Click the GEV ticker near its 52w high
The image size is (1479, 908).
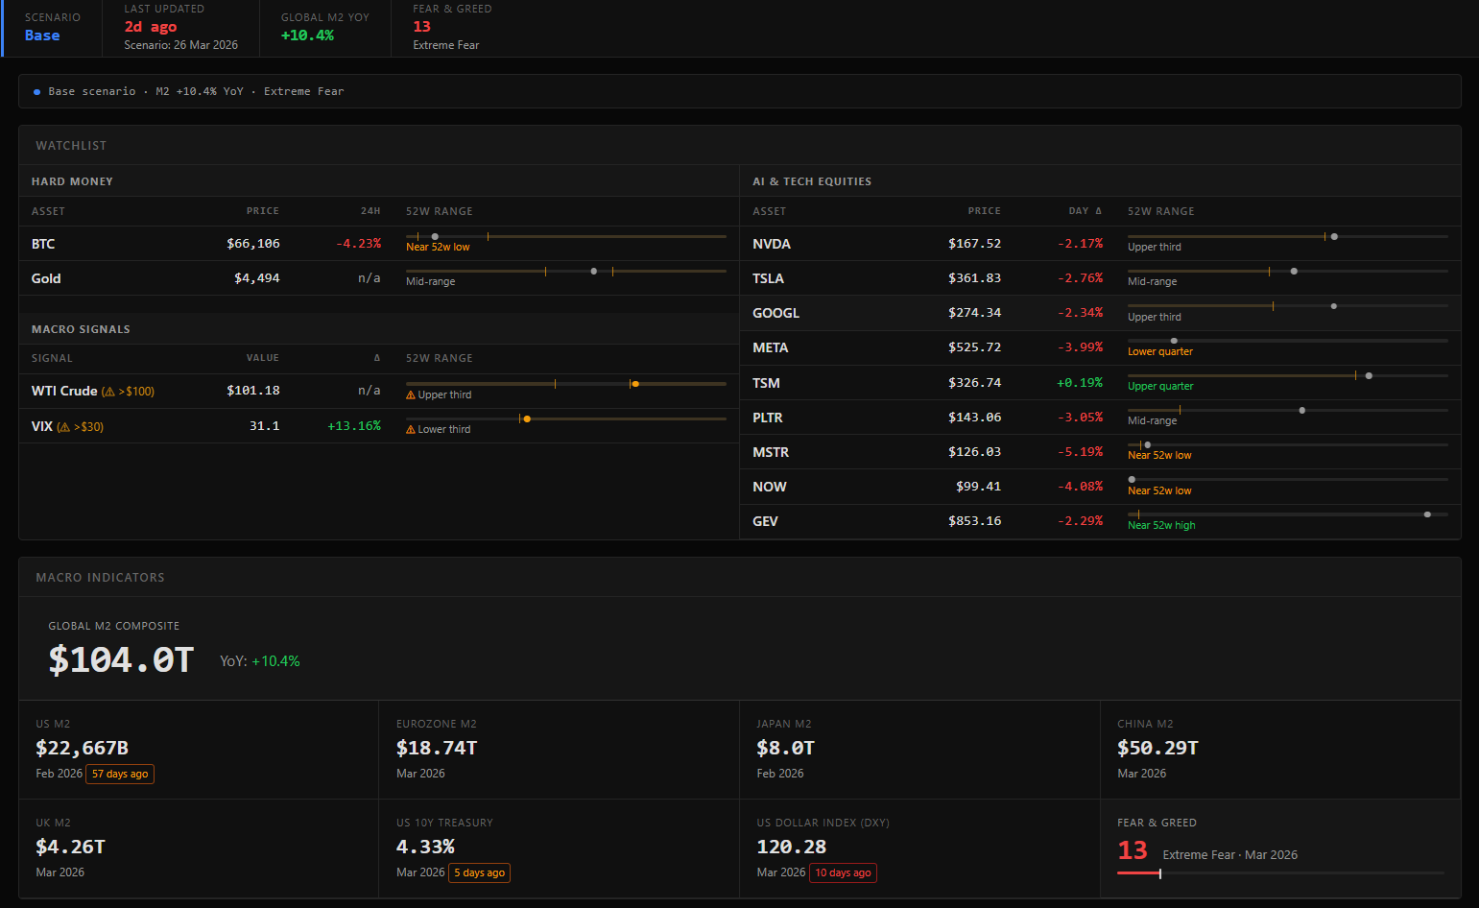tap(767, 521)
